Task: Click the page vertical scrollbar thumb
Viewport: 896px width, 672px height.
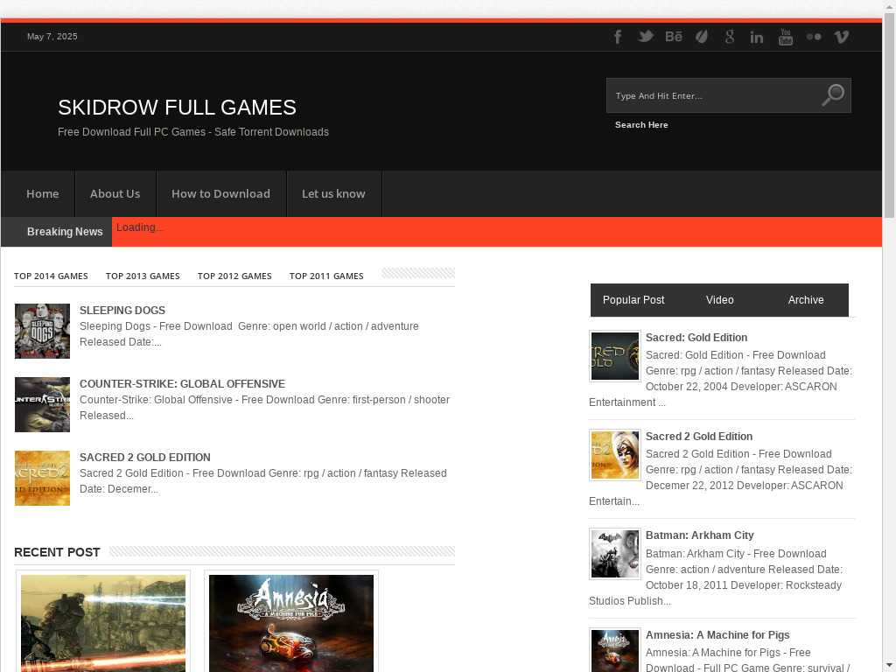Action: coord(889,116)
